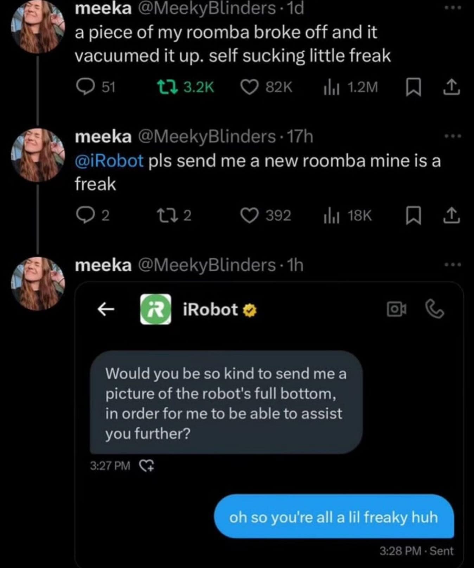Reply to the roomba broke off tweet
The width and height of the screenshot is (474, 568).
[x=85, y=87]
